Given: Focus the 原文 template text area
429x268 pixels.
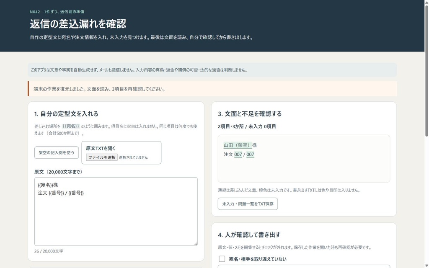Looking at the screenshot, I should point(116,211).
